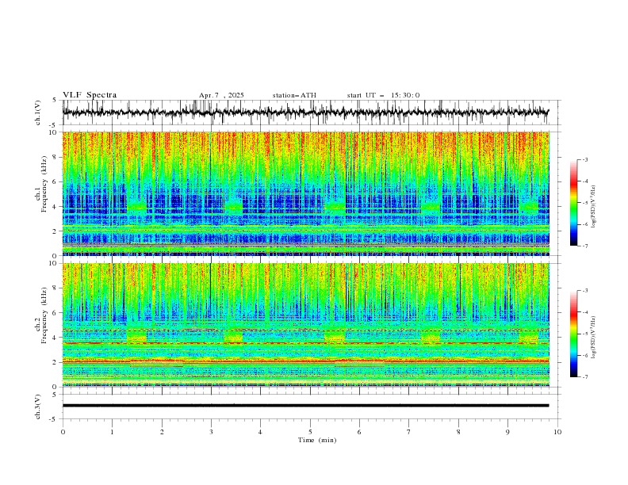Screen dimensions: 628x485
Task: Click the "2" tick on ch.1 frequency axis
Action: (x=55, y=231)
